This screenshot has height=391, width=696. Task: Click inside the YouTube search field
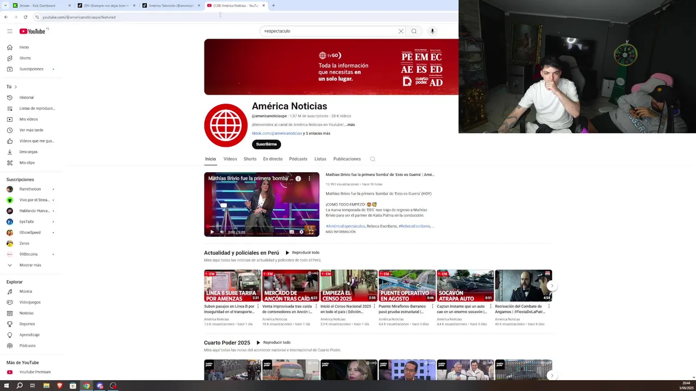pos(329,31)
